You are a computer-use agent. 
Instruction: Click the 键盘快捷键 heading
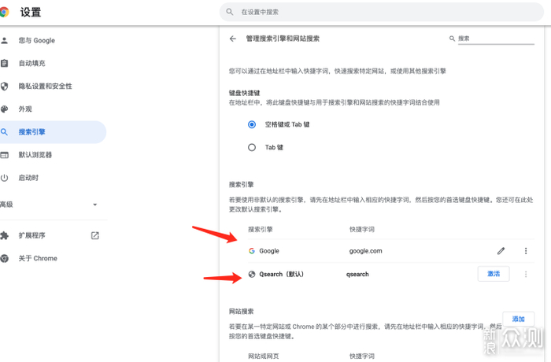tap(244, 93)
